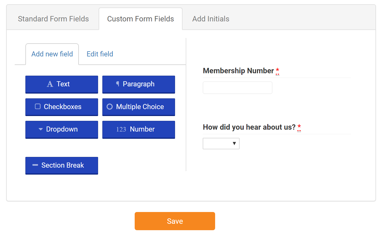Click the caret icon on Dropdown button
This screenshot has height=239, width=380.
pyautogui.click(x=41, y=129)
